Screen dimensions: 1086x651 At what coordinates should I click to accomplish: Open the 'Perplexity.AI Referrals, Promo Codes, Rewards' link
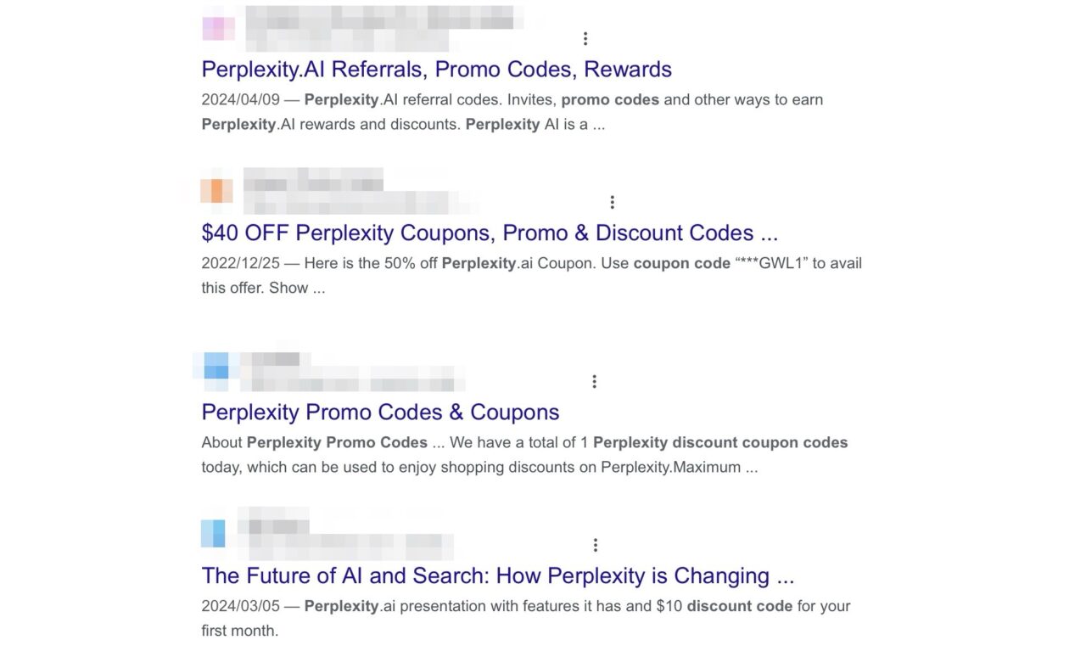point(436,69)
